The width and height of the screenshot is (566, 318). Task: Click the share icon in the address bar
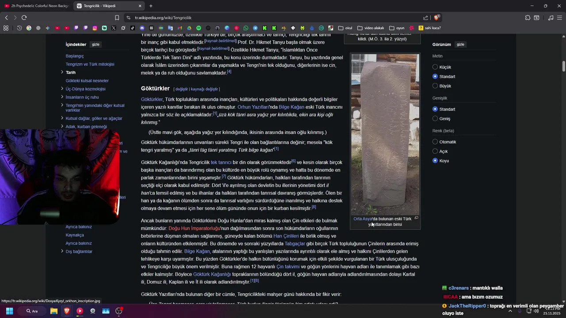[x=425, y=18]
